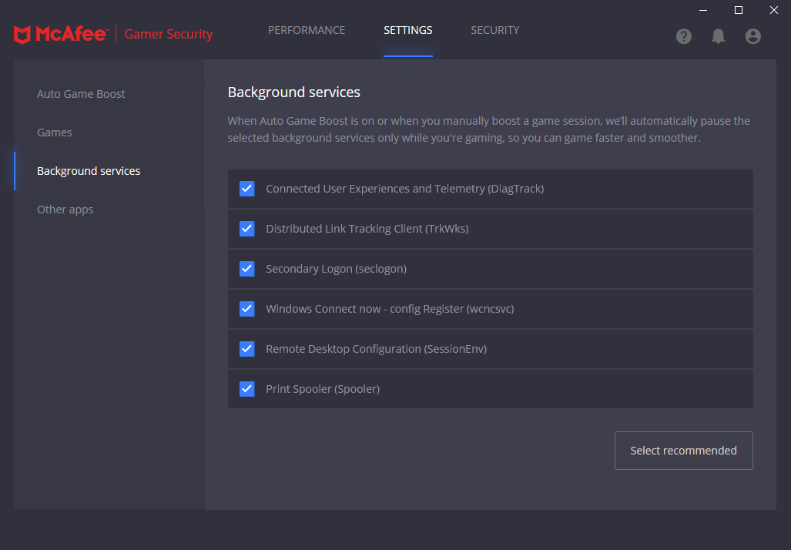Open Auto Game Boost settings

click(81, 94)
